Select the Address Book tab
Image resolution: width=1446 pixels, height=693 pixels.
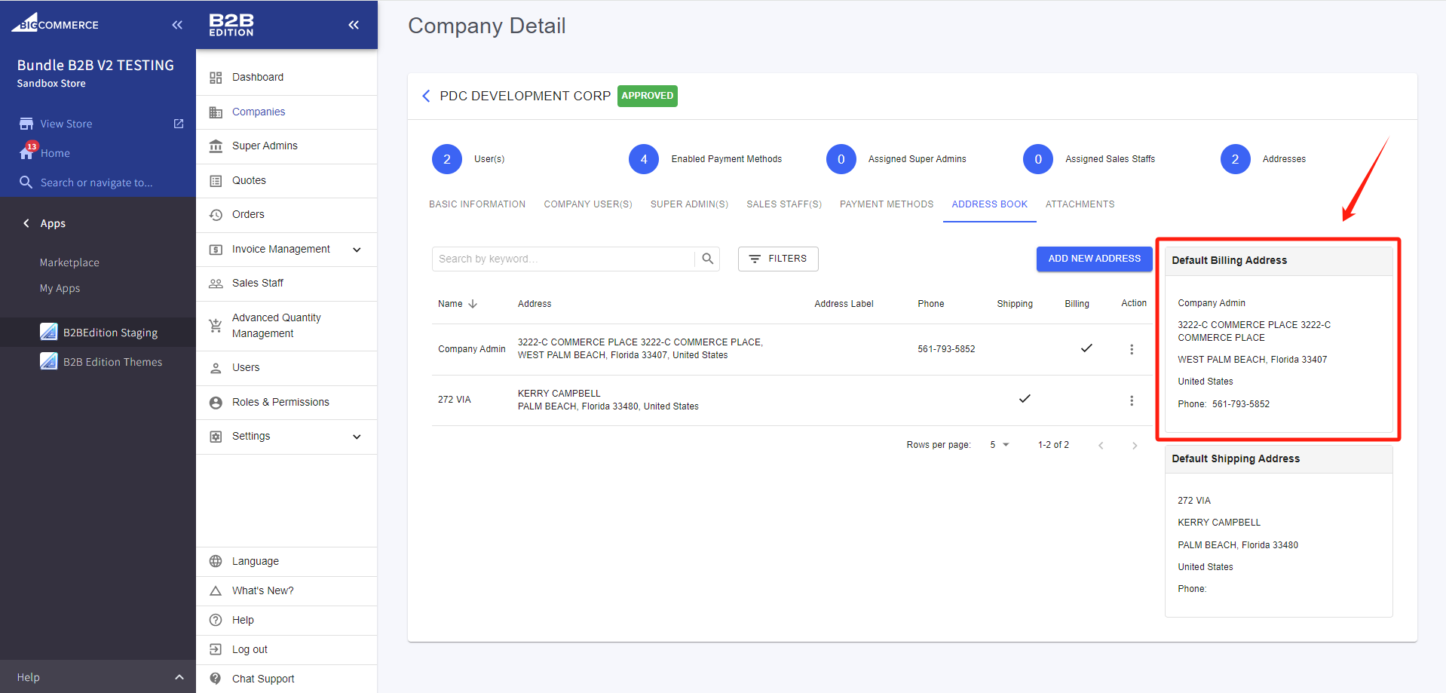pos(989,204)
